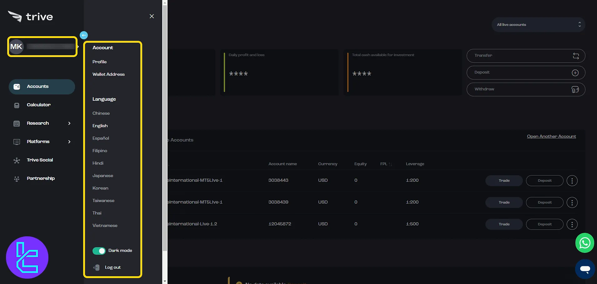Viewport: 597px width, 284px height.
Task: Sort by FPL column arrows
Action: coord(390,164)
